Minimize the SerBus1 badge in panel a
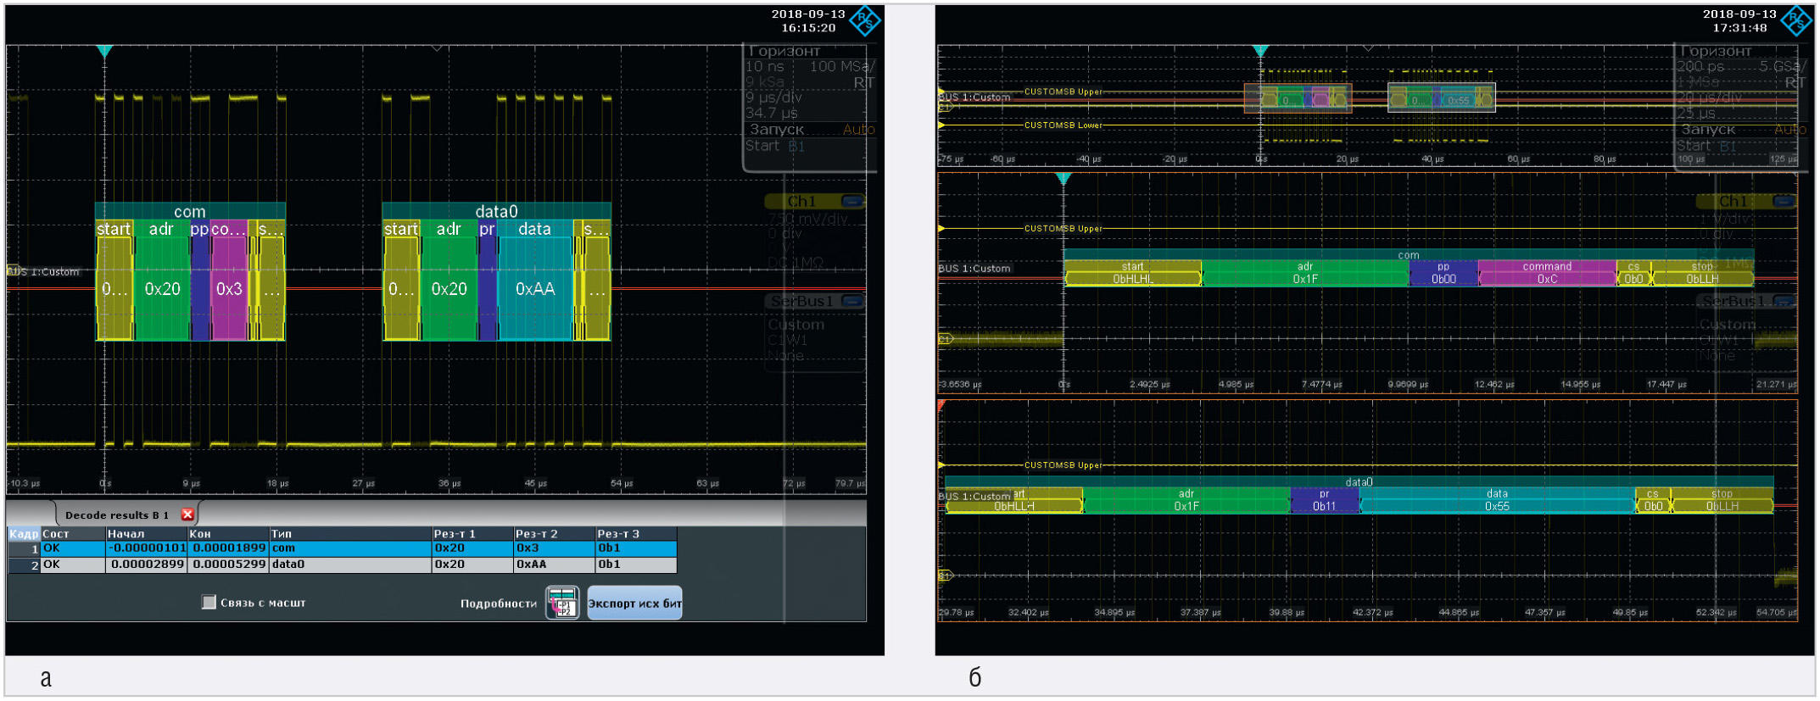The image size is (1820, 701). (852, 301)
